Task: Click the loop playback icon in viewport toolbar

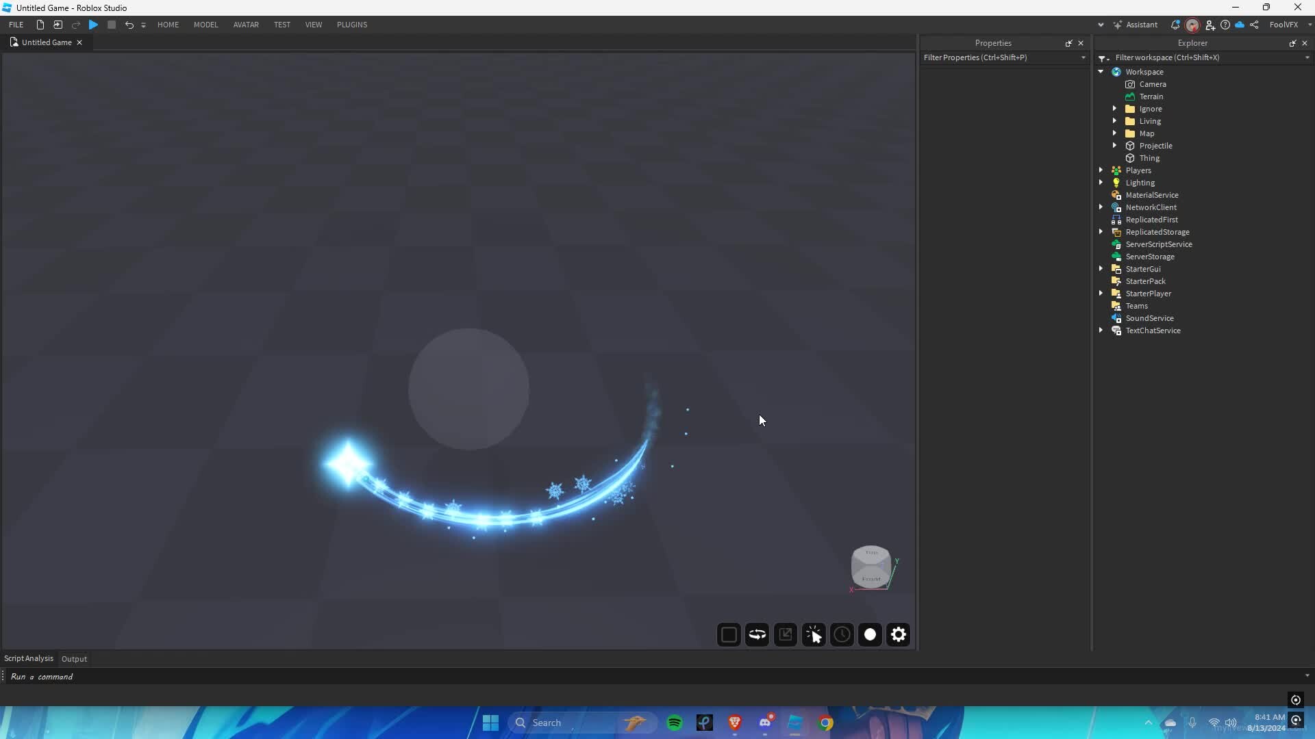Action: 757,634
